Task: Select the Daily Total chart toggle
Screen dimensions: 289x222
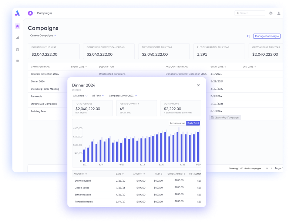Action: (x=193, y=123)
